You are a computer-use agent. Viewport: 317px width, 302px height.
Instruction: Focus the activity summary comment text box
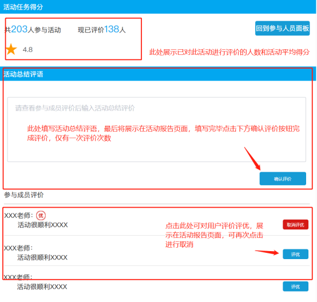click(157, 130)
